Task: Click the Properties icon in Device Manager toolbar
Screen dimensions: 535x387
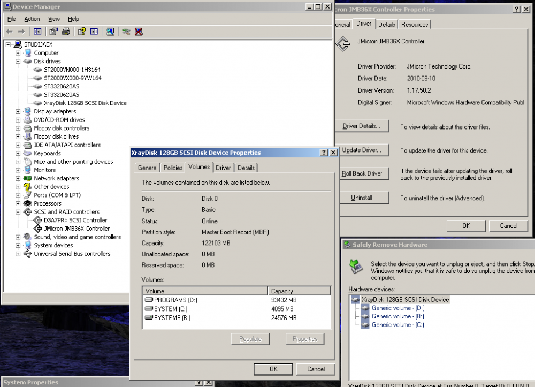Action: coord(53,32)
